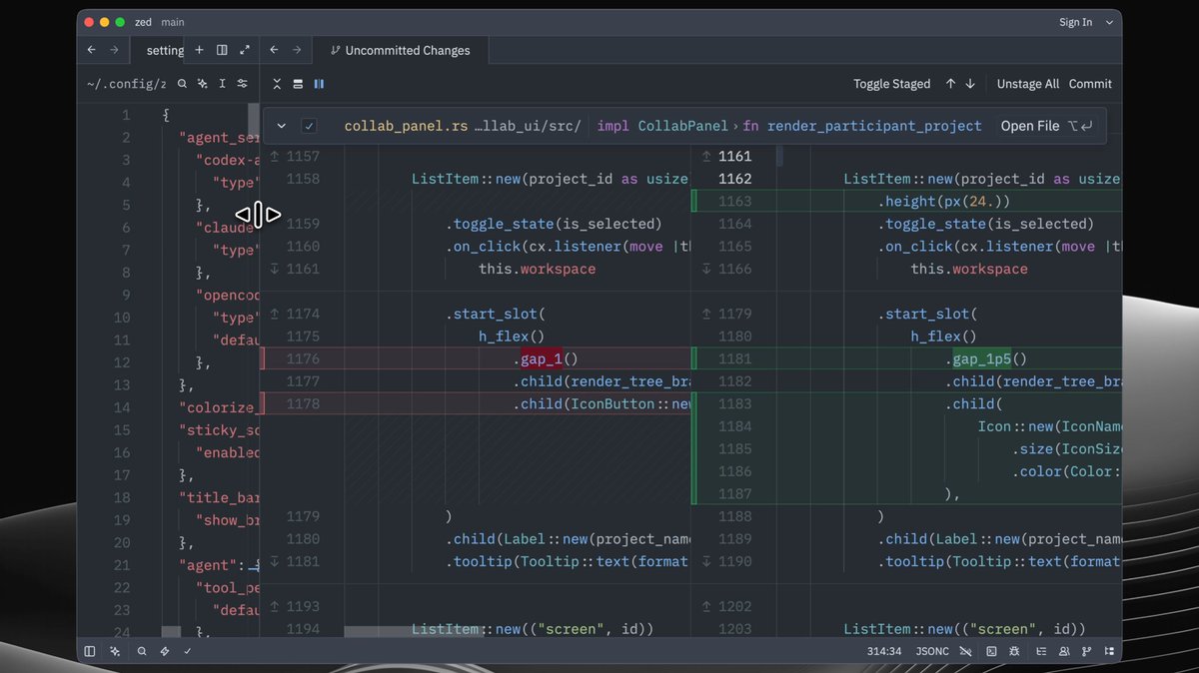Click Unstage All button
This screenshot has height=673, width=1199.
tap(1027, 84)
